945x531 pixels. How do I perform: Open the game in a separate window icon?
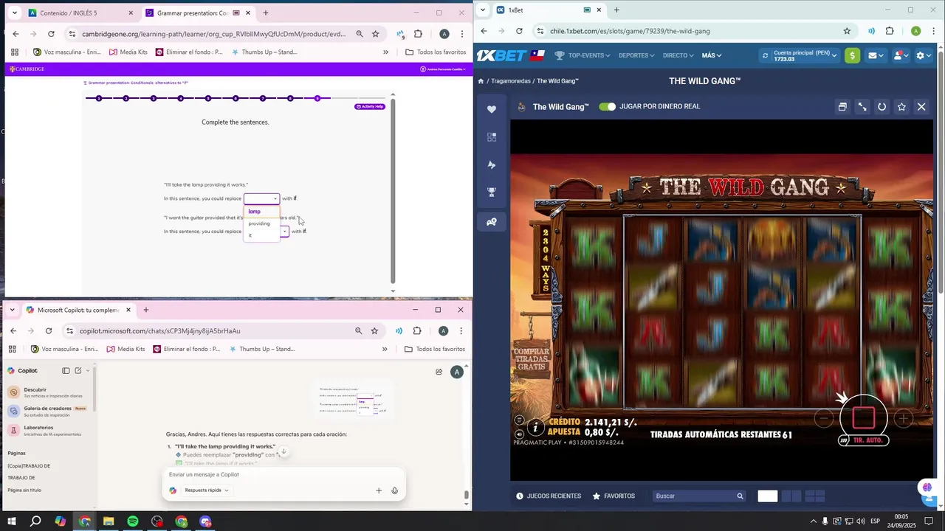pos(842,107)
